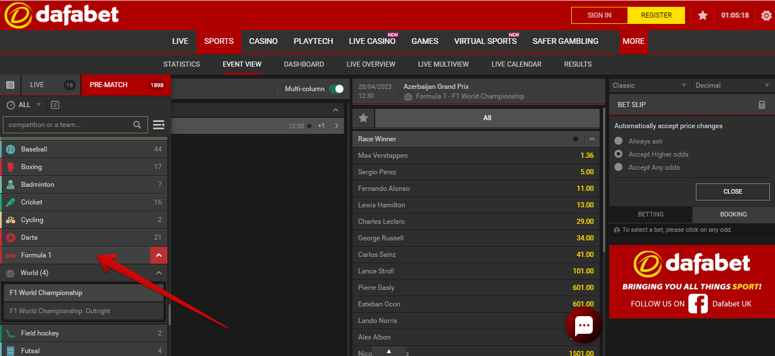This screenshot has height=356, width=775.
Task: Click the Formula 1 car icon
Action: (11, 255)
